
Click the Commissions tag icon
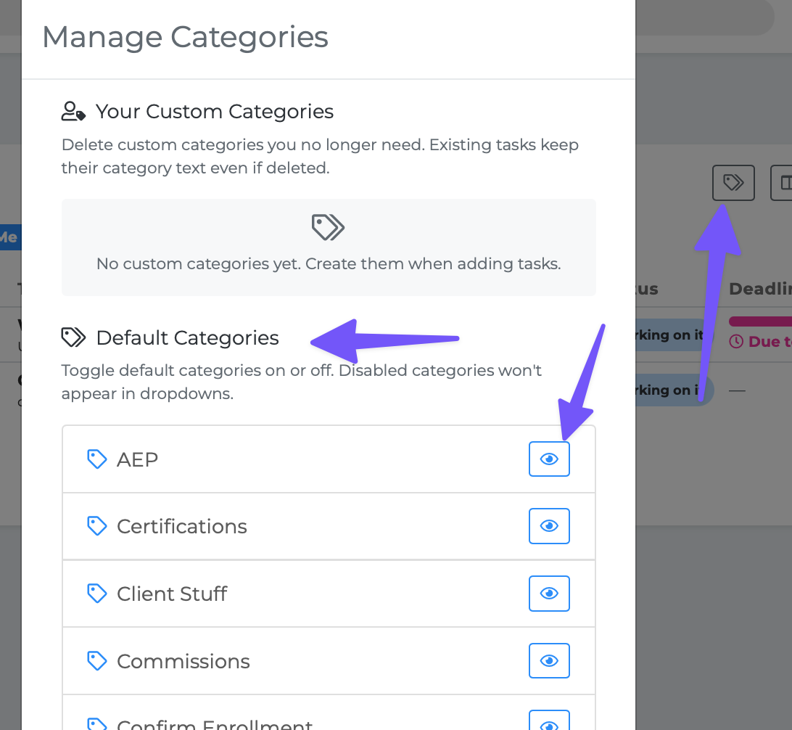[x=96, y=661]
